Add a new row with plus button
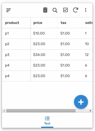Screen dimensions: 95x131 tap(81, 102)
